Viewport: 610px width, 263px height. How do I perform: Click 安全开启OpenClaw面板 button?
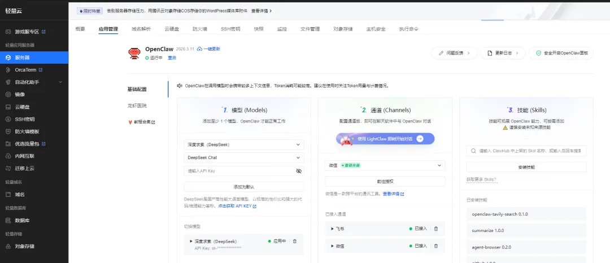pyautogui.click(x=561, y=53)
